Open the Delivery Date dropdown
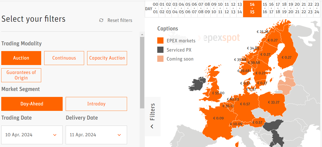Screen dimensions: 322x147 [96, 135]
